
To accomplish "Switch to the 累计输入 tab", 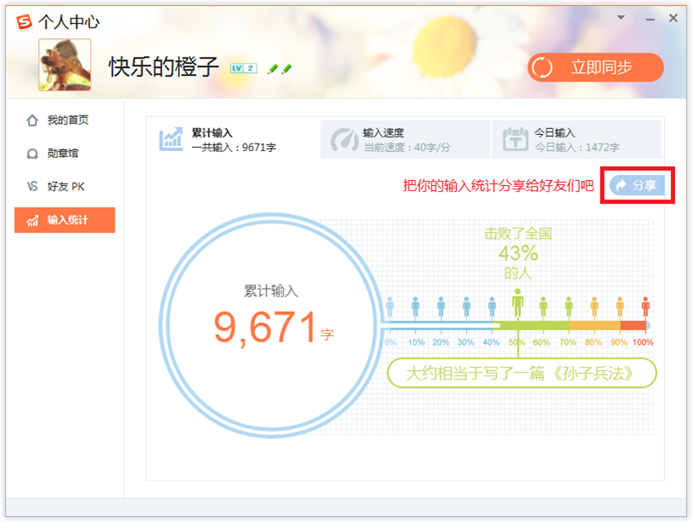I will (234, 139).
